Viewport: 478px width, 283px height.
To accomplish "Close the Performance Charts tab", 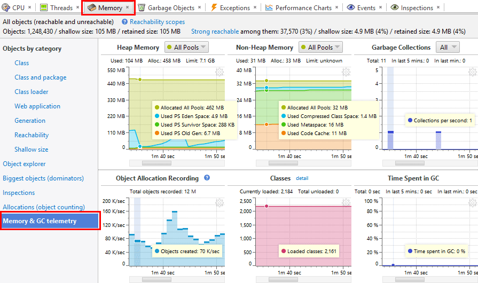I will tap(336, 7).
